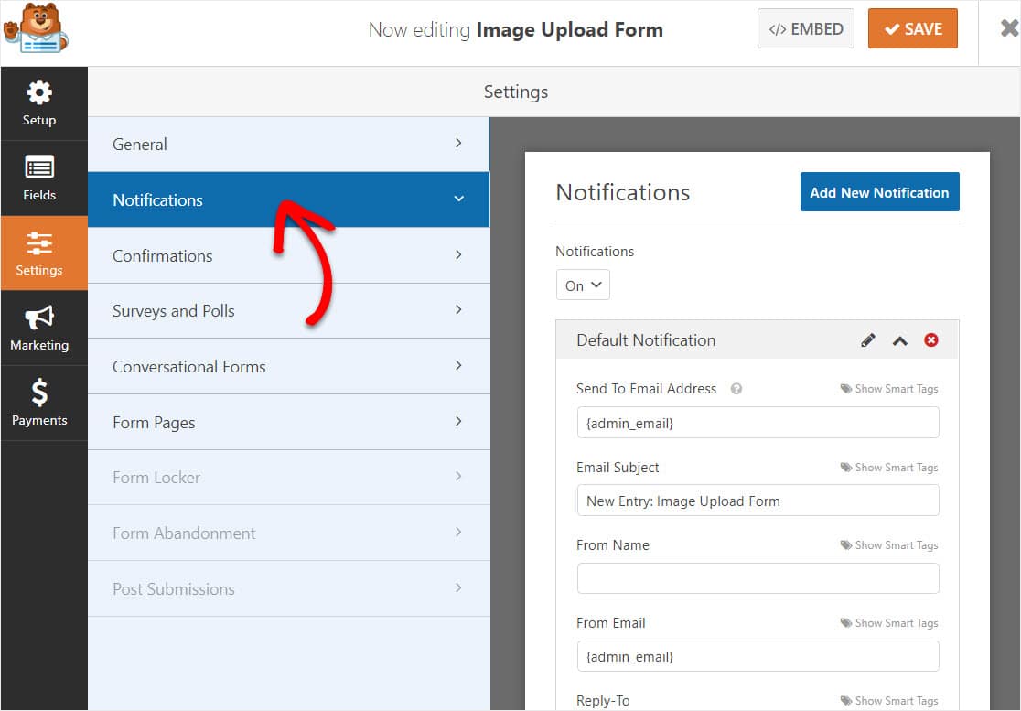
Task: Expand chevron on Post Submissions row
Action: pos(458,588)
